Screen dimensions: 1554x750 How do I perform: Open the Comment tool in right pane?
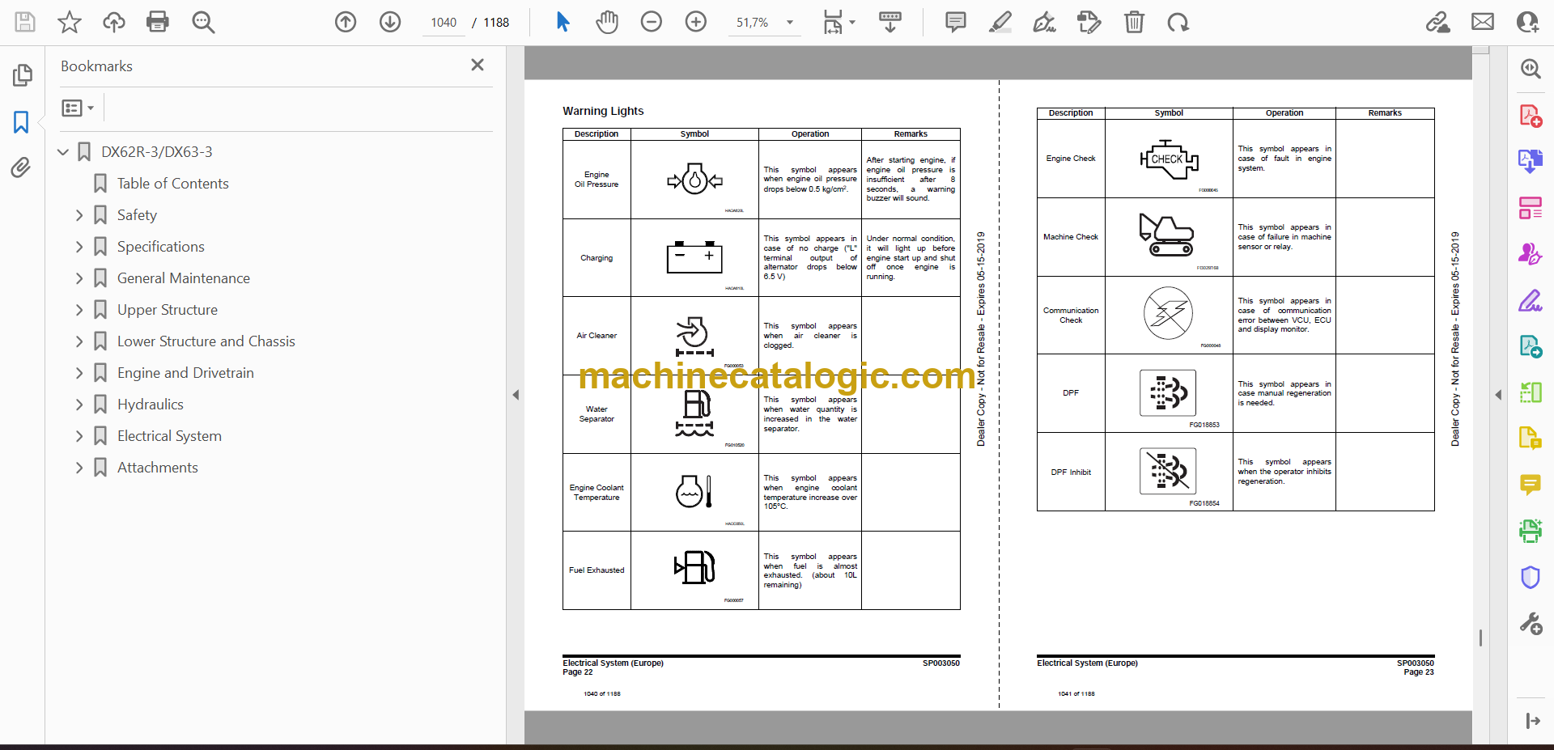point(1531,485)
